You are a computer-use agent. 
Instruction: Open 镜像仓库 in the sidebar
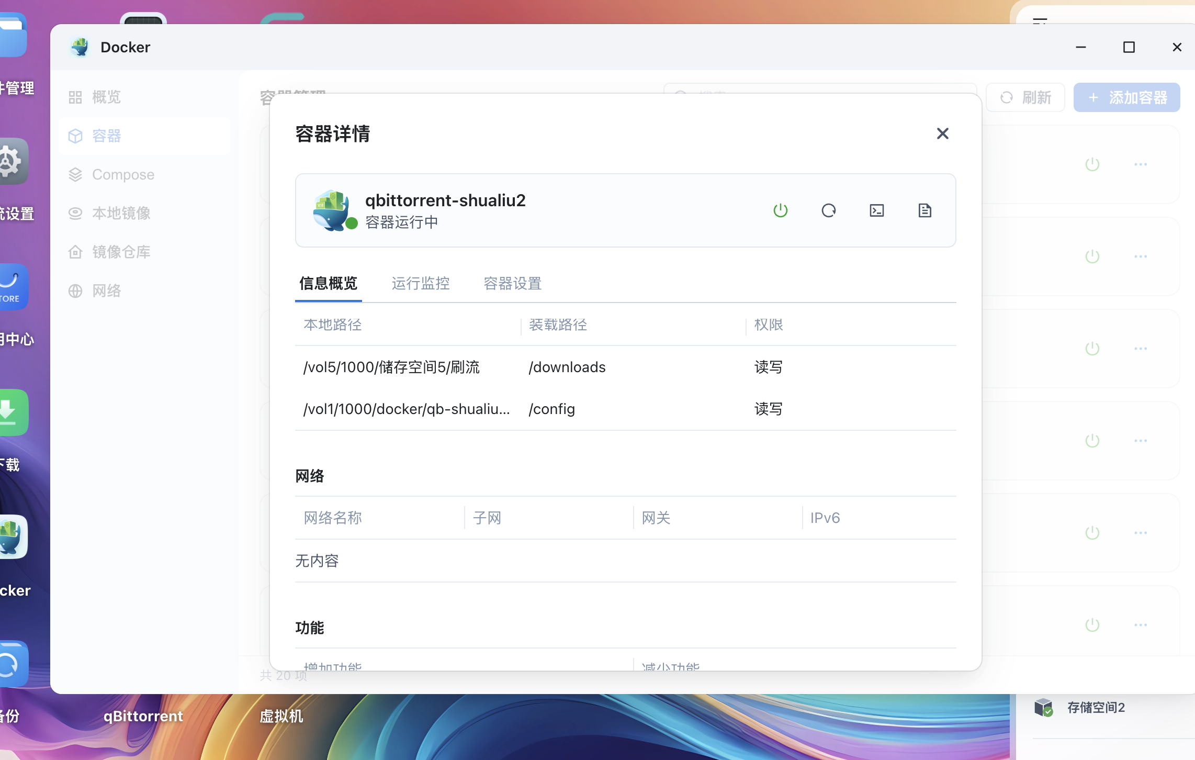[x=144, y=252]
